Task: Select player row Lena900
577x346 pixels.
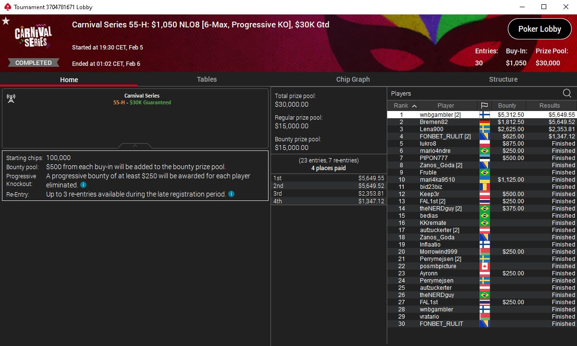Action: [x=482, y=129]
